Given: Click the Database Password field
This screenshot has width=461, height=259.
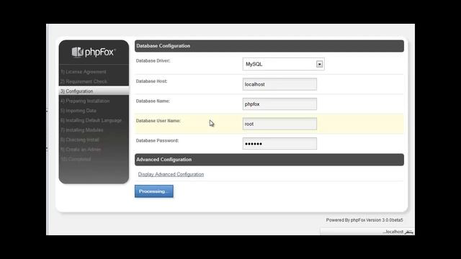Looking at the screenshot, I should pos(279,144).
